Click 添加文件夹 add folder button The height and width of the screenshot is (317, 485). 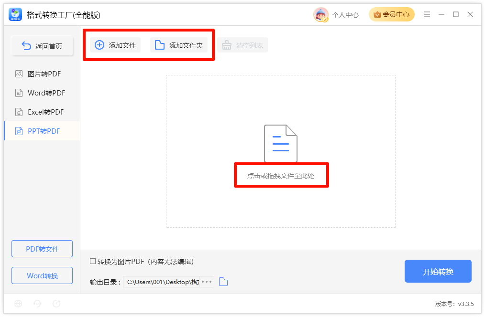coord(179,45)
